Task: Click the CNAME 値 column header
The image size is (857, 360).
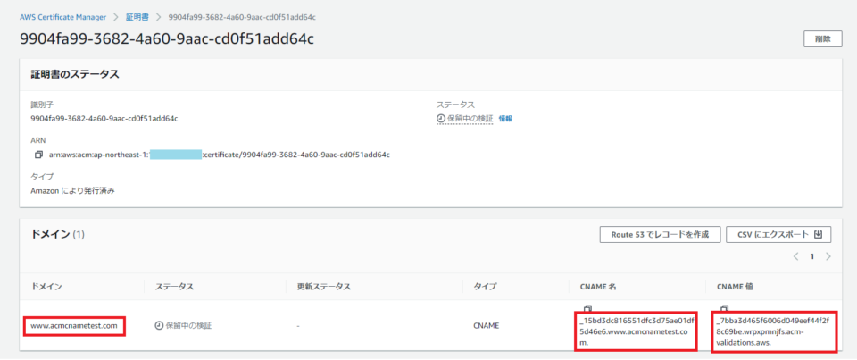Action: (735, 286)
